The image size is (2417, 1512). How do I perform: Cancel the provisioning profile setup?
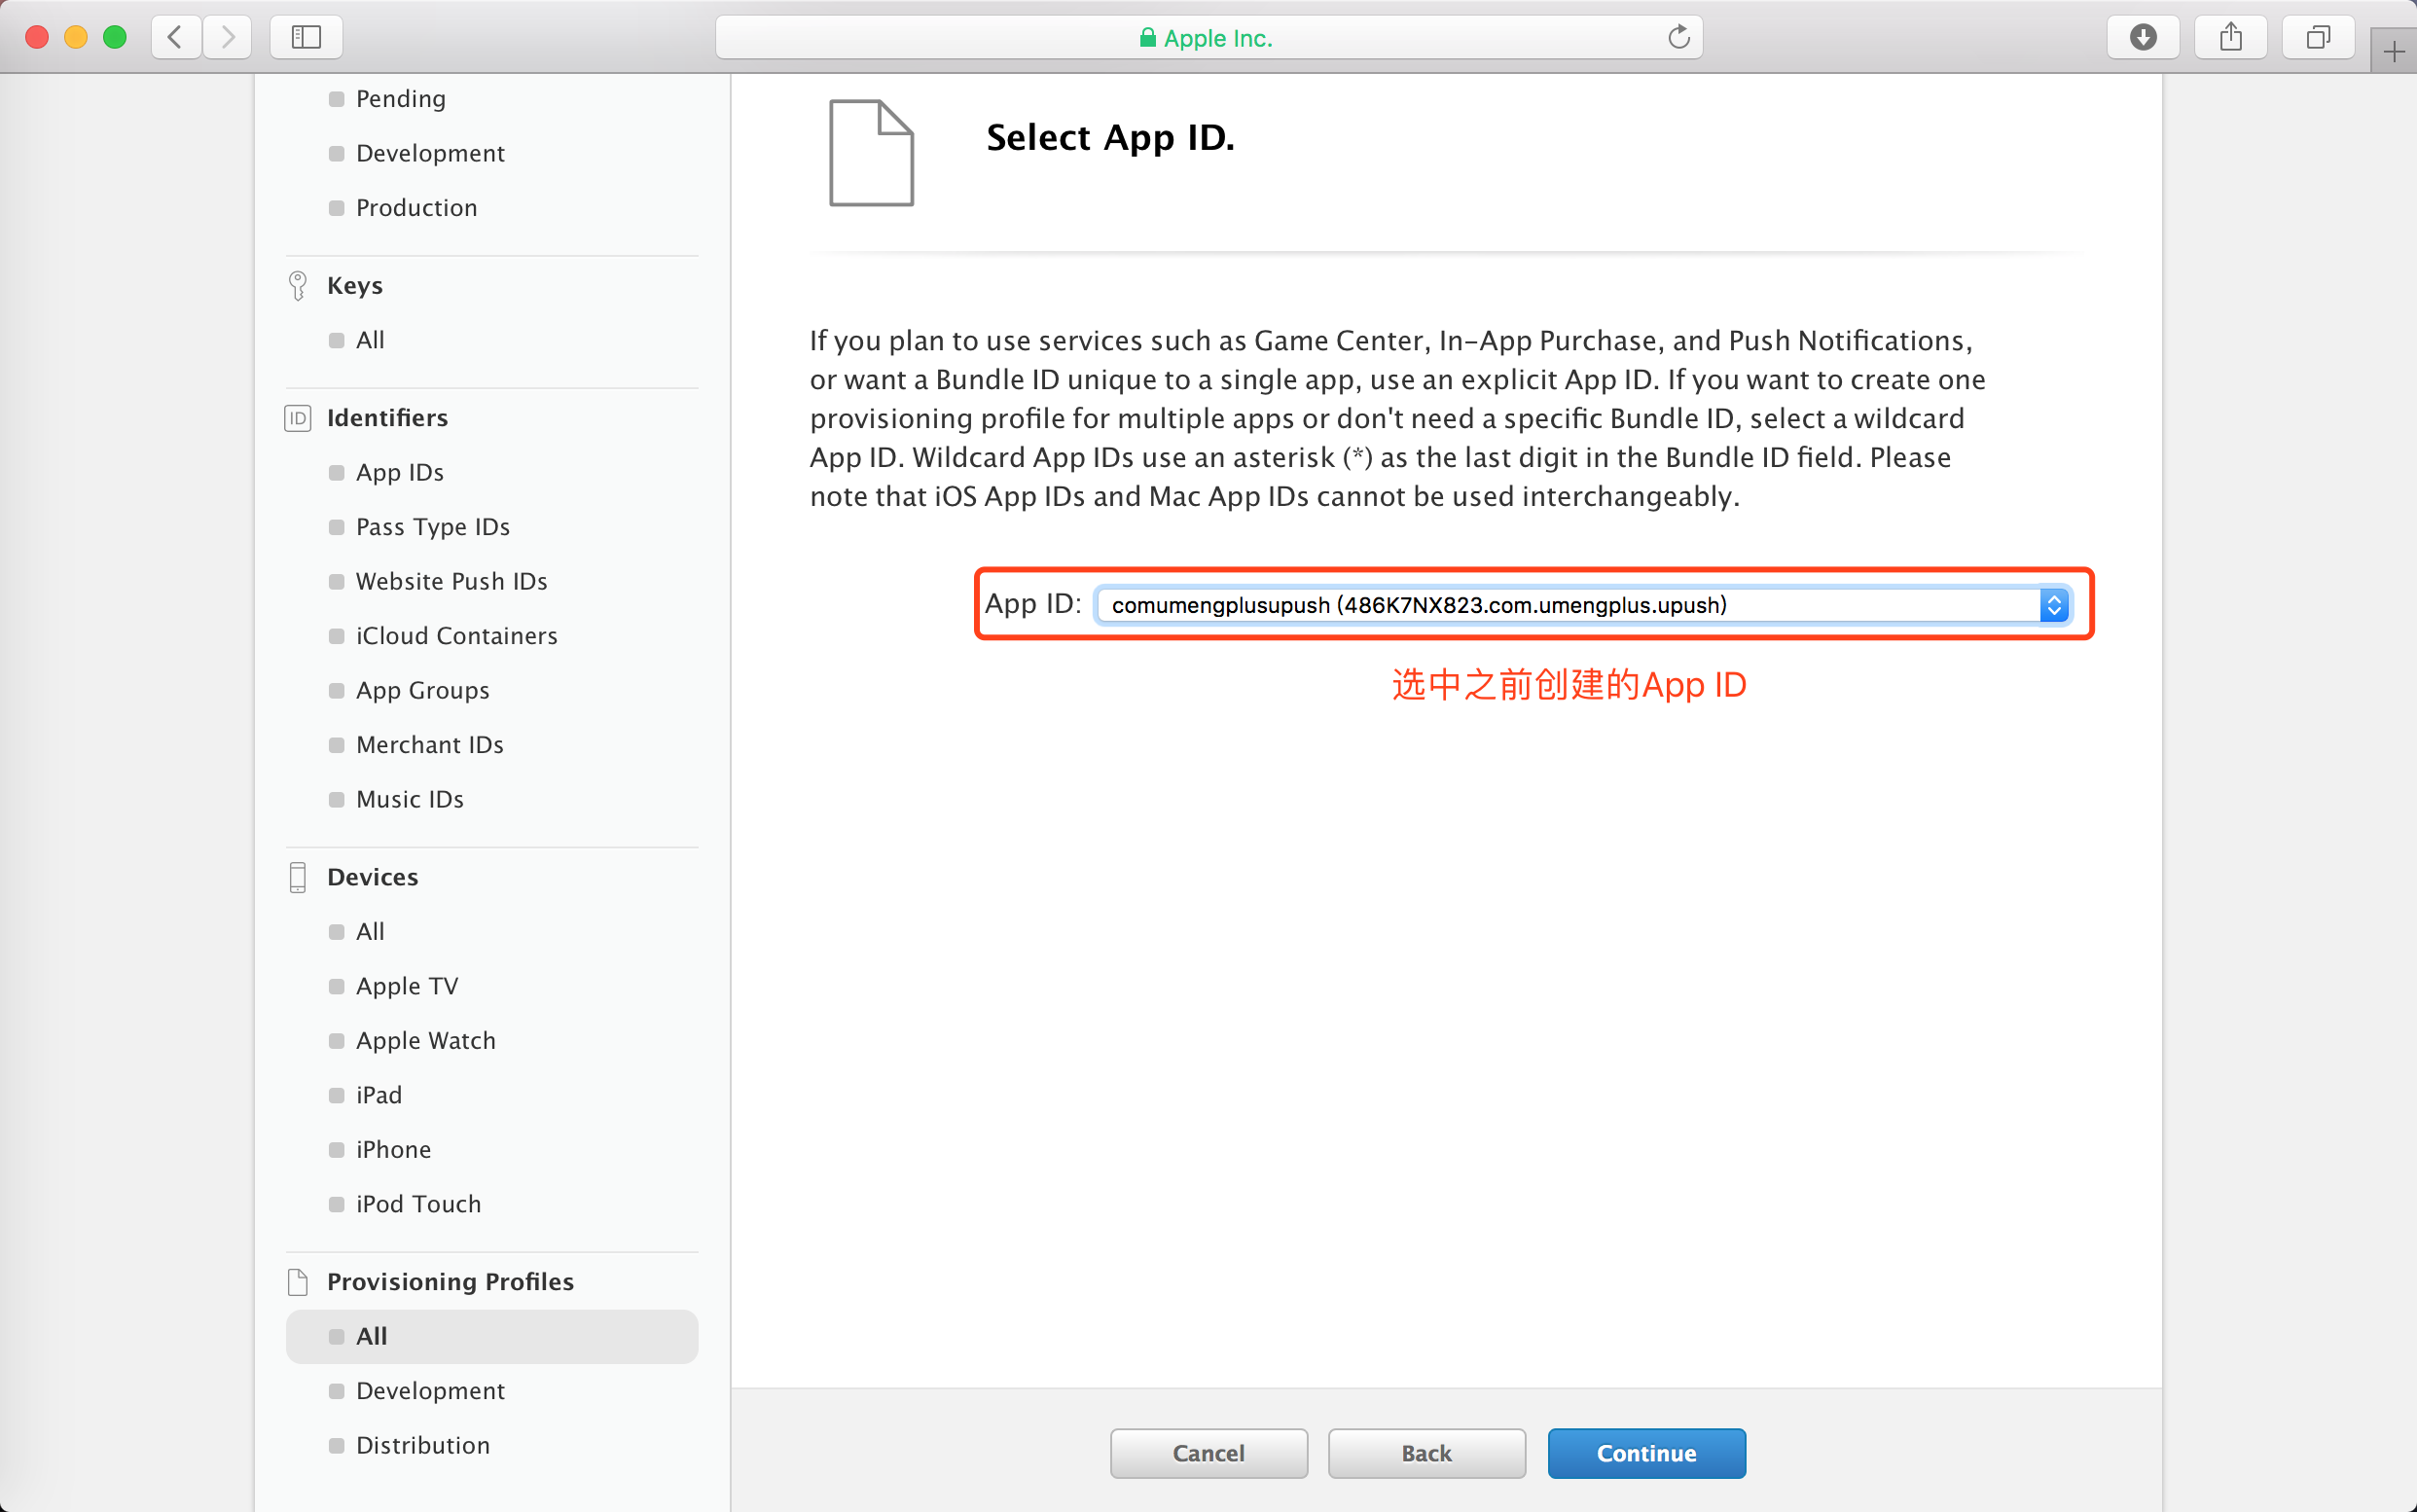click(x=1208, y=1453)
